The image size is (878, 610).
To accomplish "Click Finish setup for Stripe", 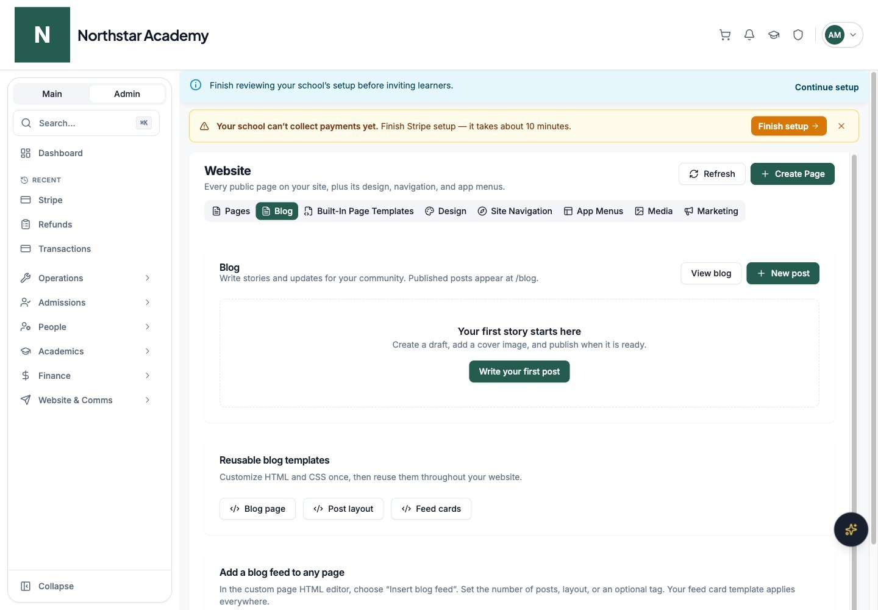I will point(788,126).
